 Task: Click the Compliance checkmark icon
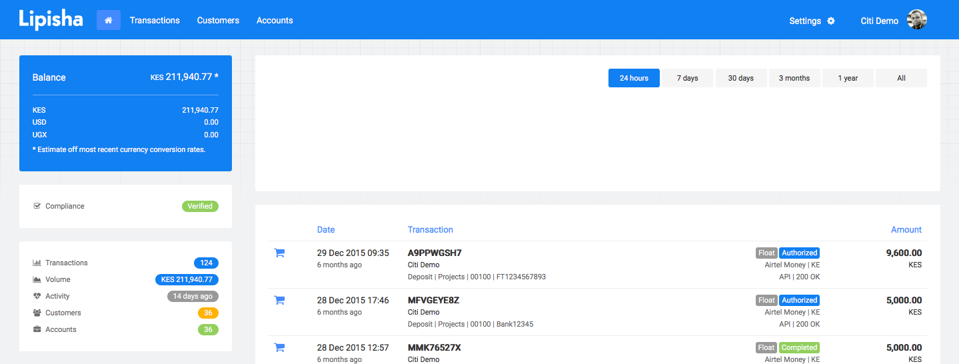(37, 206)
